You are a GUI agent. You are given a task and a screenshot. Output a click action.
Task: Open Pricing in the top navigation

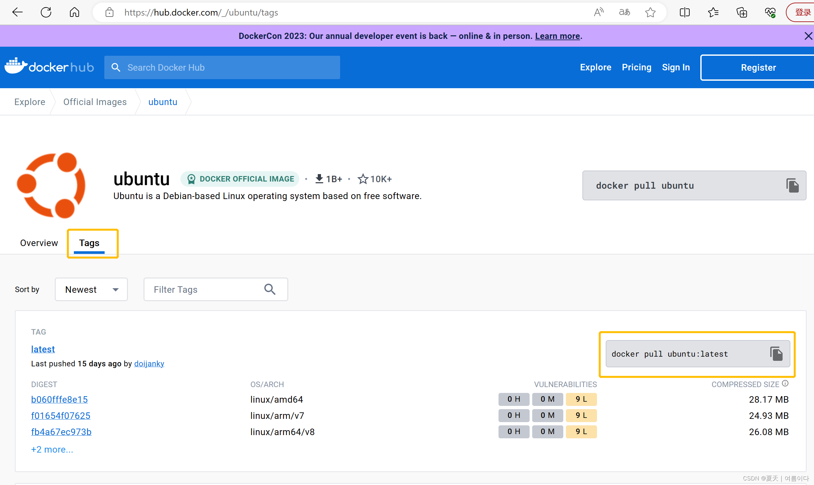click(x=636, y=67)
